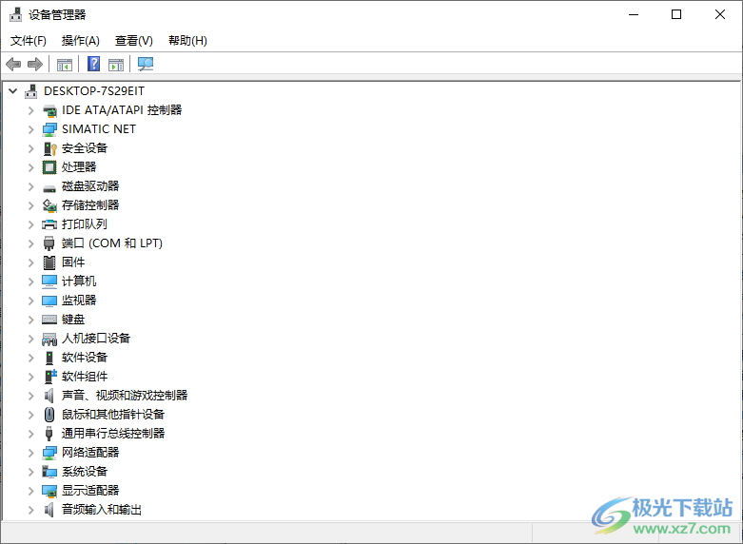Expand the 安全设备 category

30,148
